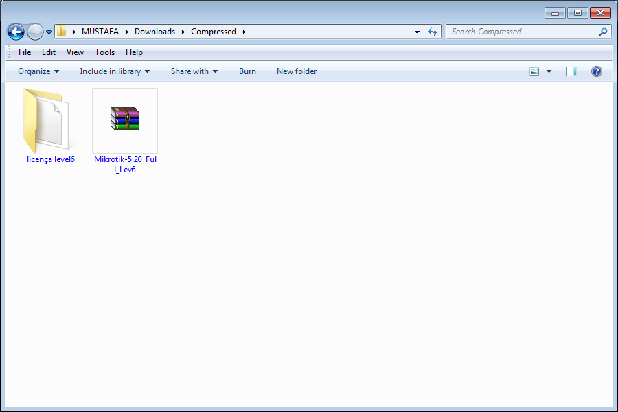Go back with the blue Back arrow
This screenshot has width=618, height=412.
click(16, 32)
